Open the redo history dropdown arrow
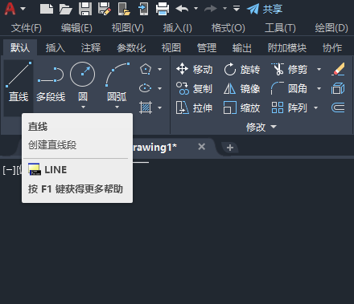354x304 pixels. coord(224,9)
